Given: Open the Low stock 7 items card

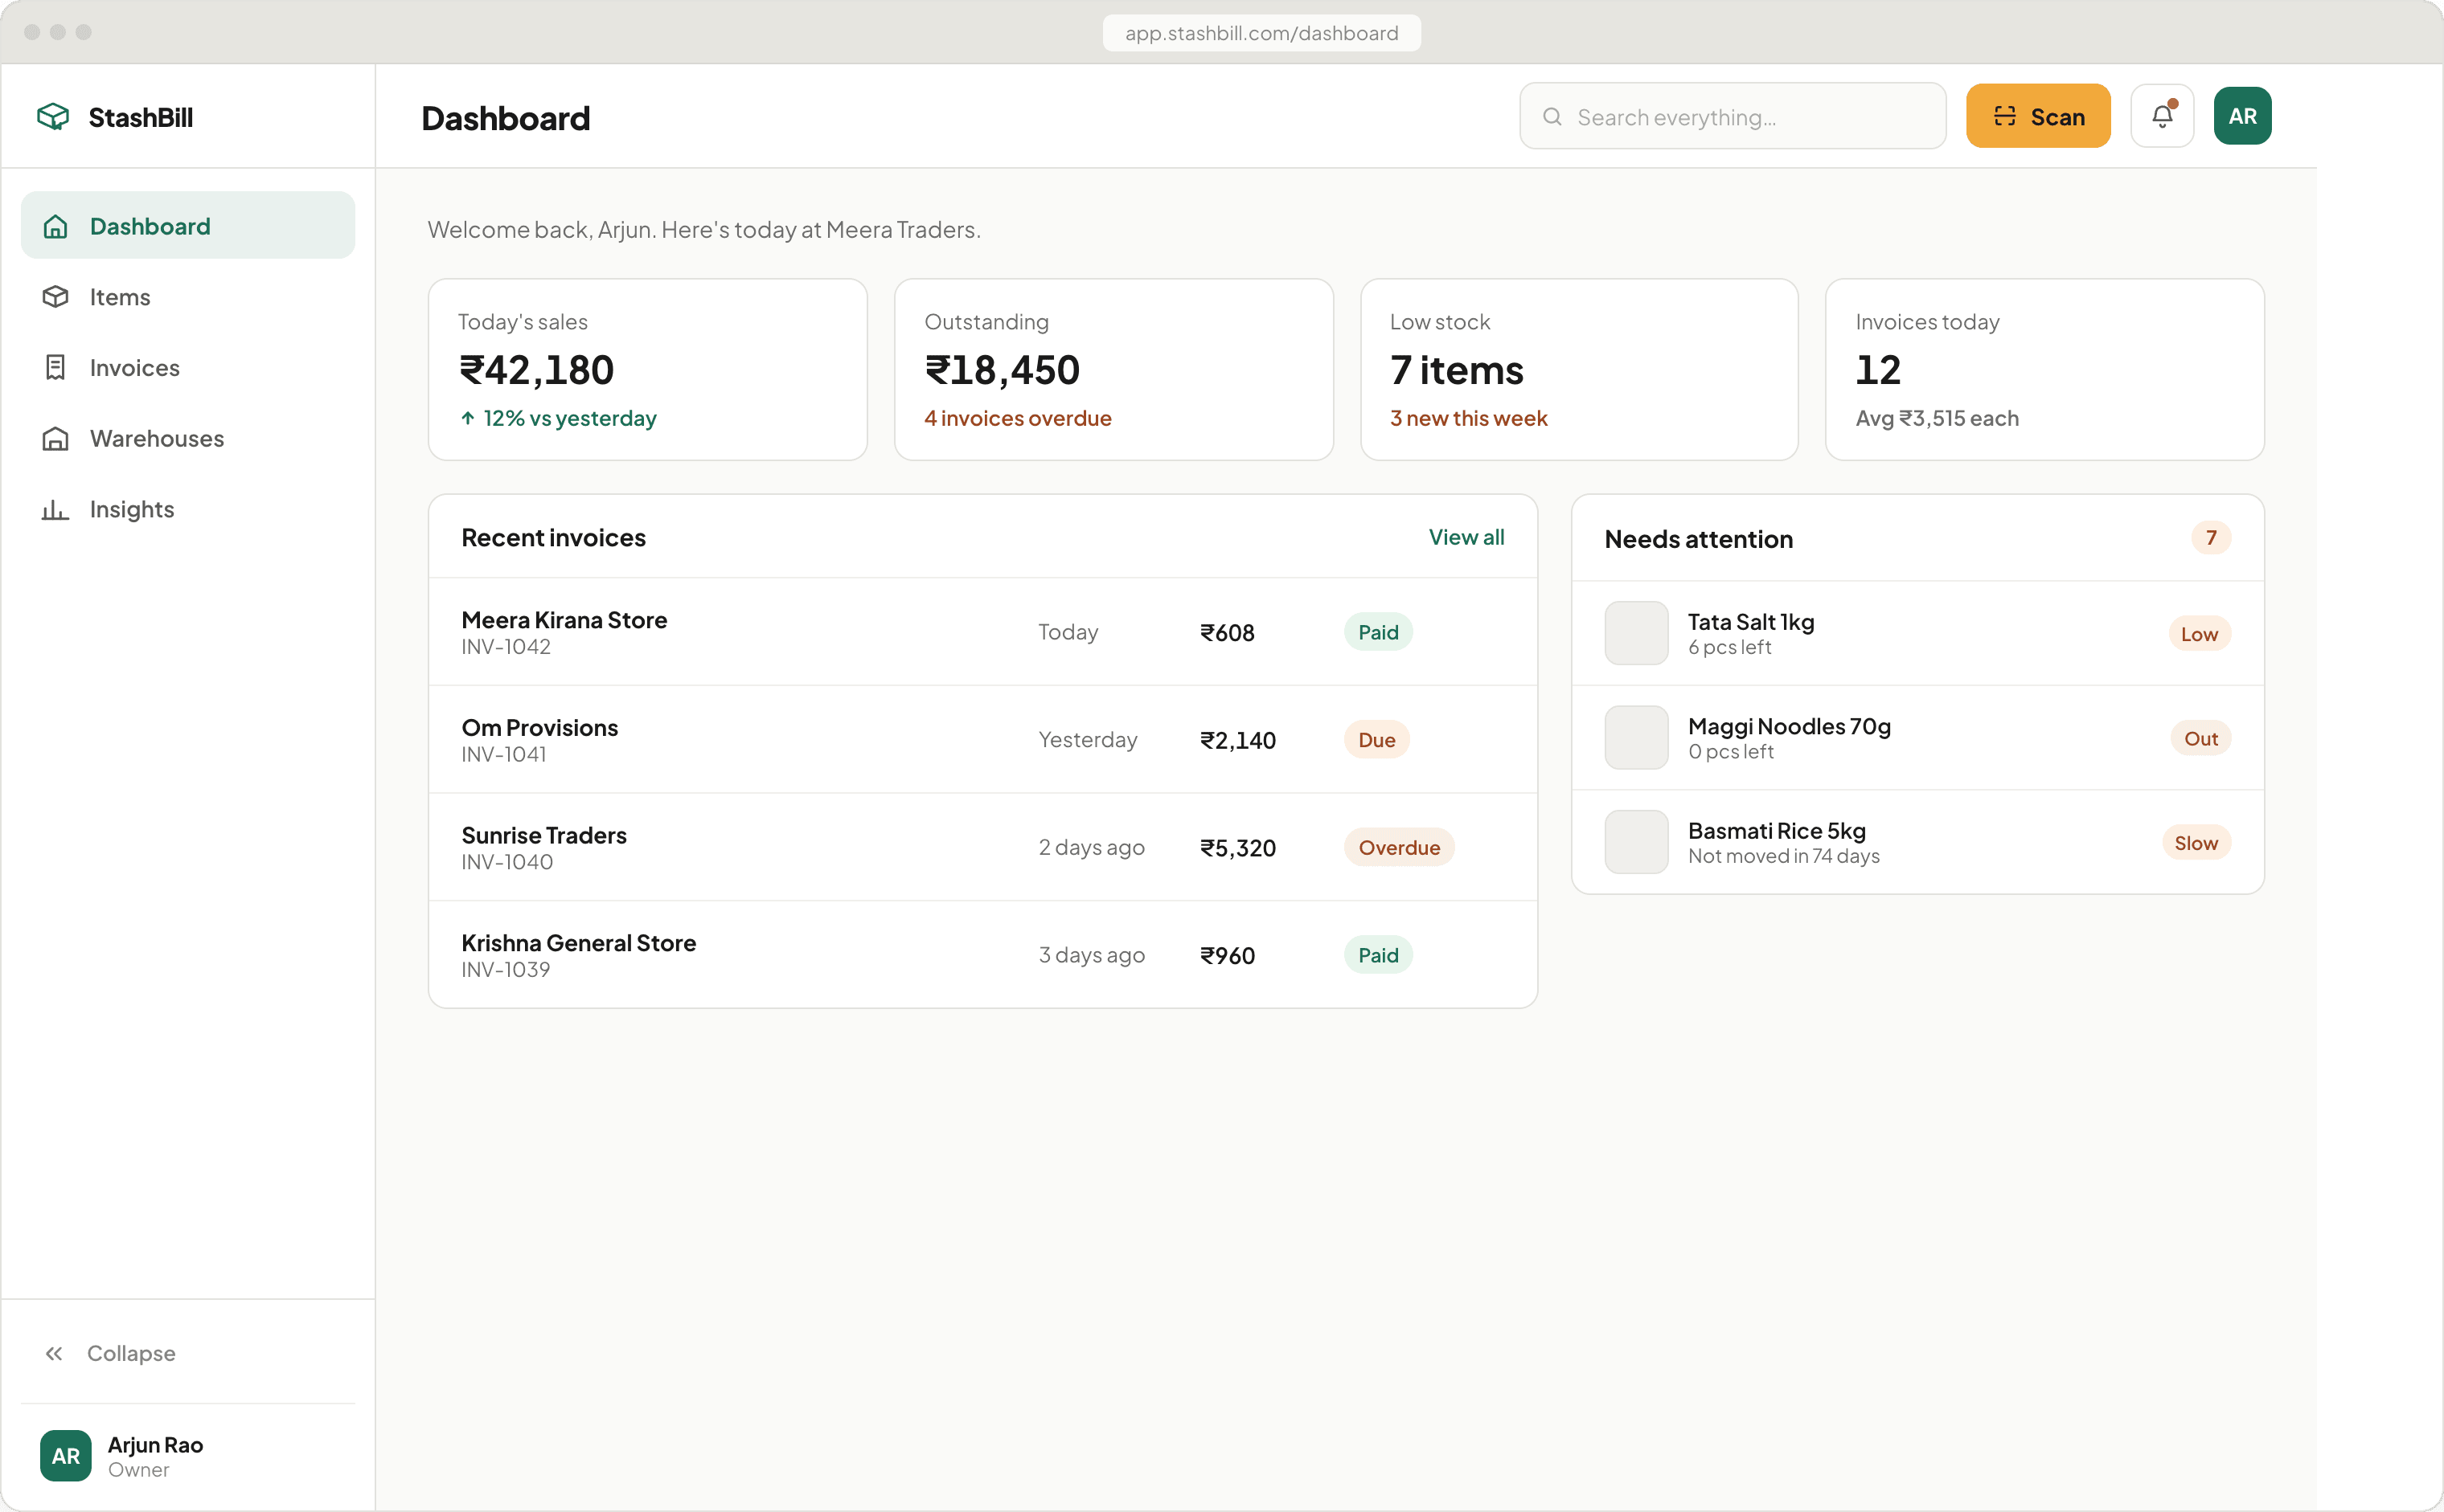Looking at the screenshot, I should 1579,369.
